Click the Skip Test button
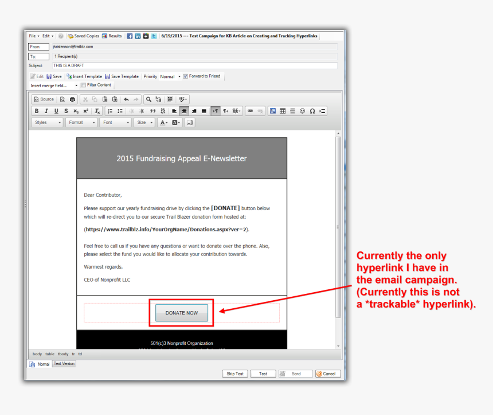This screenshot has width=493, height=415. coord(235,374)
